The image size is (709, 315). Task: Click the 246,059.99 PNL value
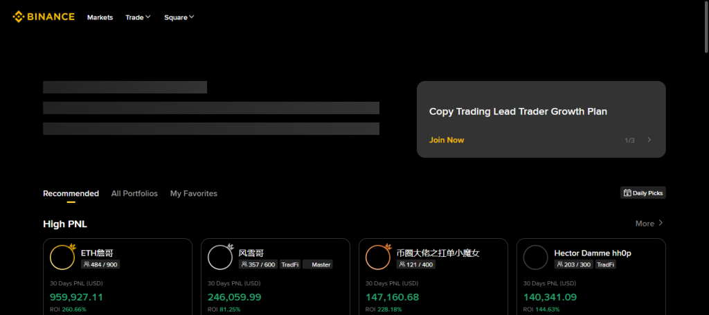[x=234, y=298]
